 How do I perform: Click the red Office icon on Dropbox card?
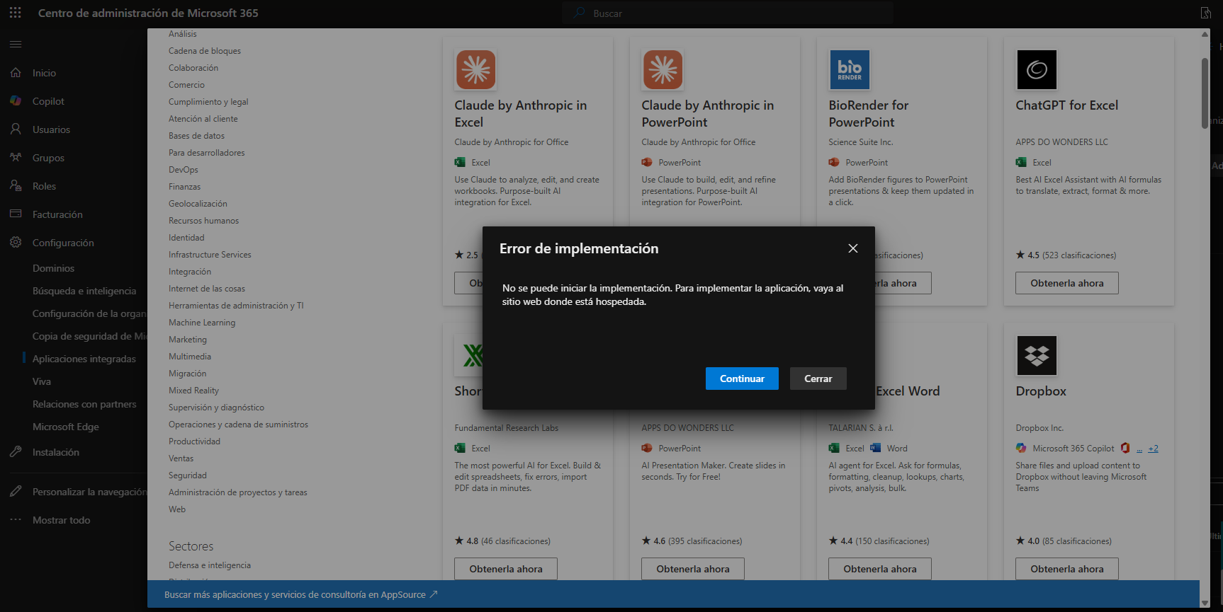pos(1125,449)
